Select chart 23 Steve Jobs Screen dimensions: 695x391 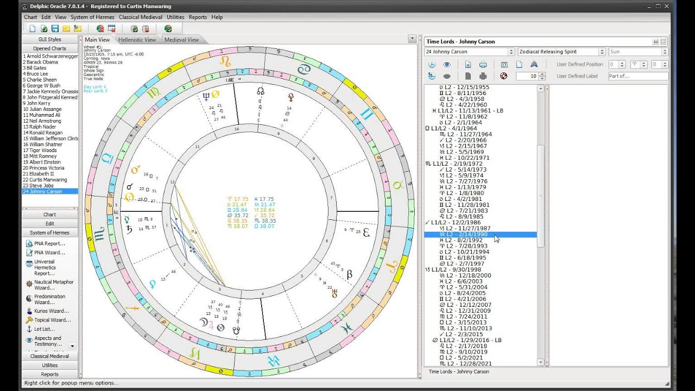pyautogui.click(x=50, y=186)
